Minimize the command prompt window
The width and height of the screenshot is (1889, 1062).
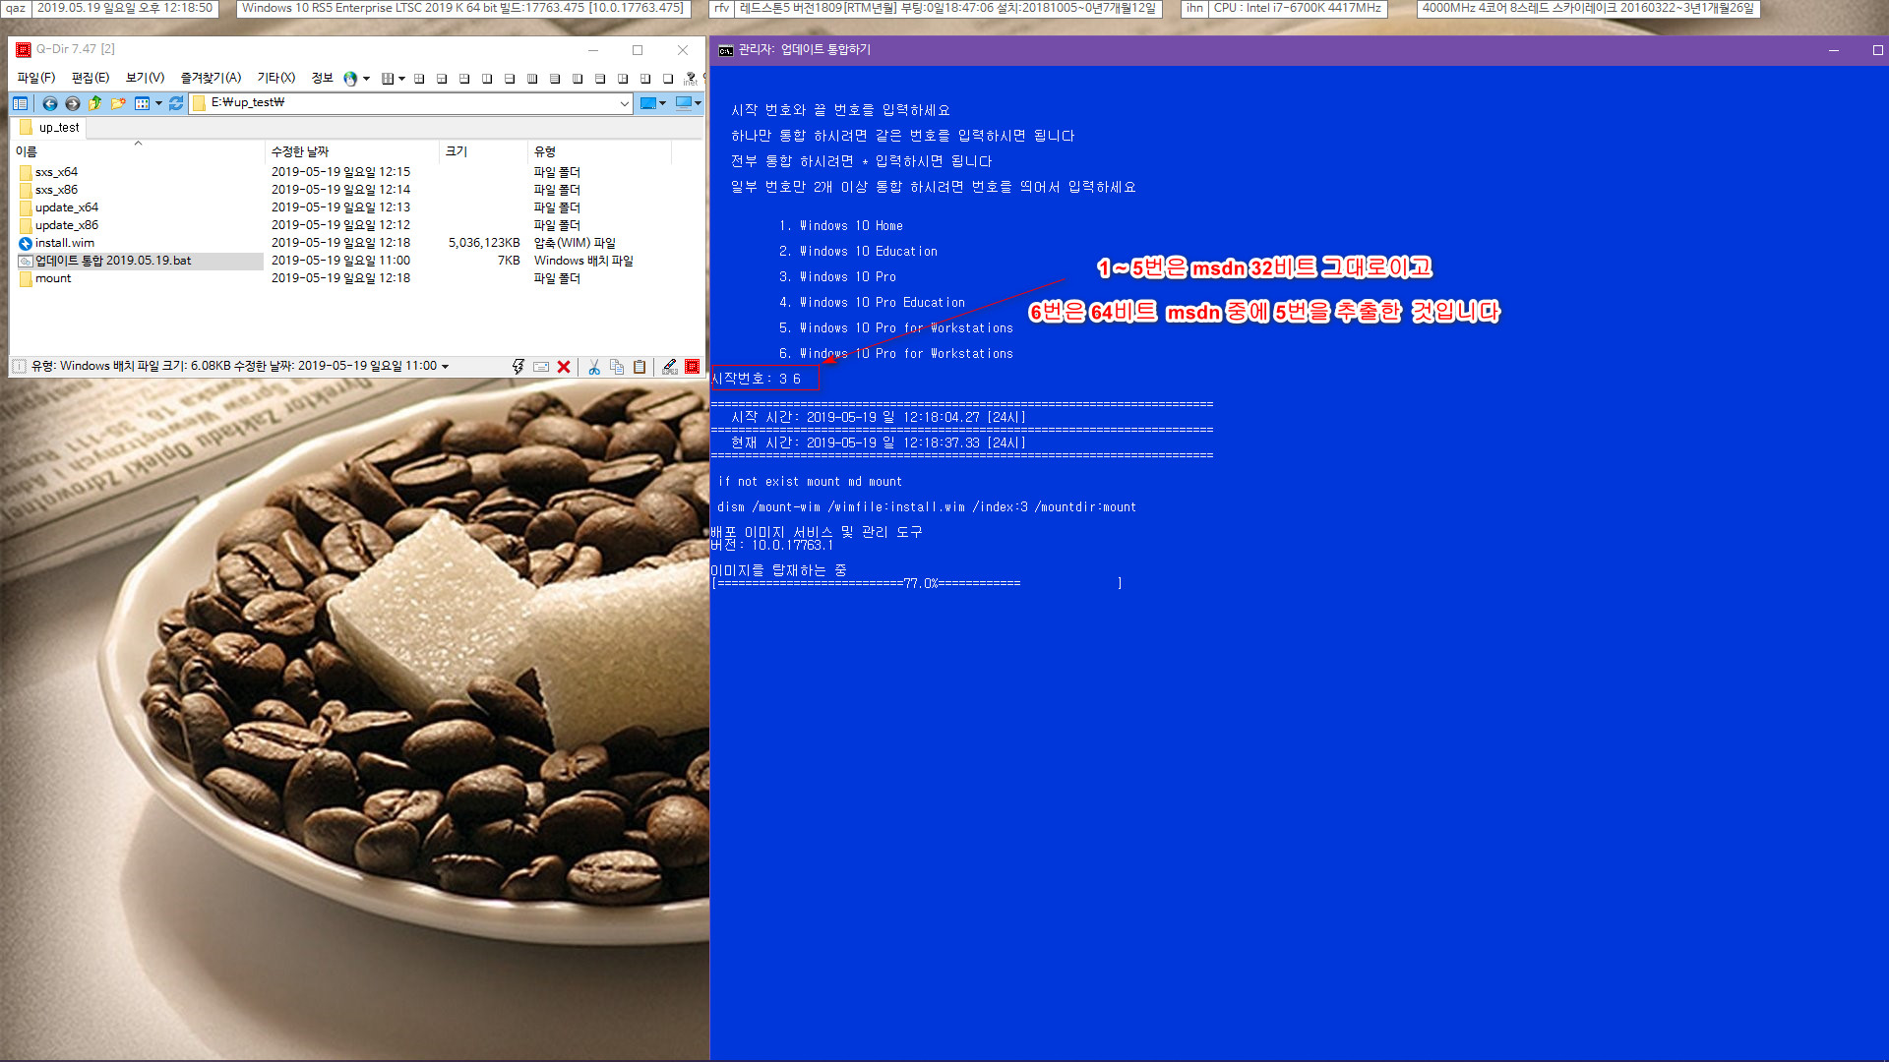coord(1834,50)
